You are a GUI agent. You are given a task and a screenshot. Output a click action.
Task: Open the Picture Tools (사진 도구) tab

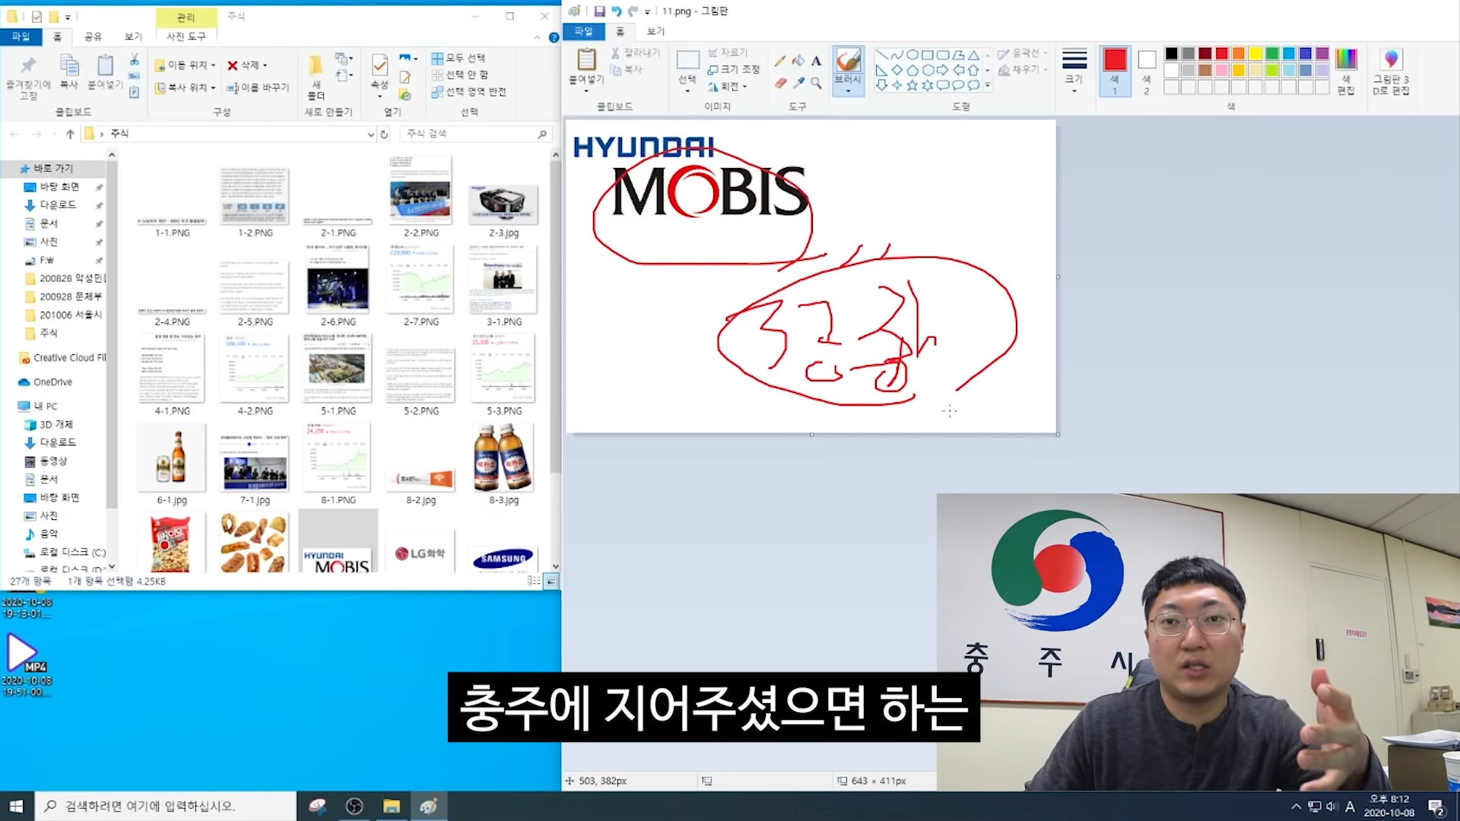coord(186,36)
